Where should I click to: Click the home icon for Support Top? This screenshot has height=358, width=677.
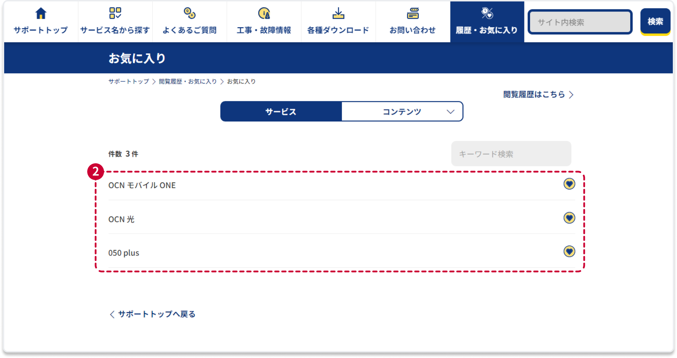coord(41,14)
